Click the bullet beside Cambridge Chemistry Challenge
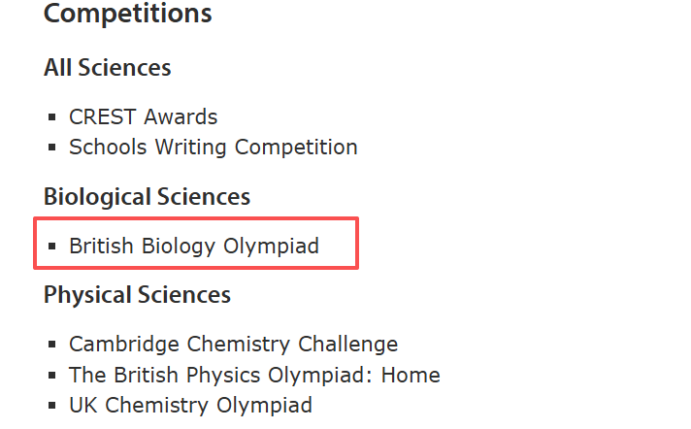Screen dimensions: 691x429 [52, 346]
